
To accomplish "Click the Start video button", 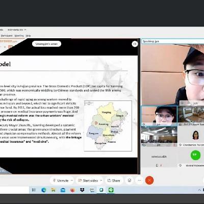I will coord(88,181).
